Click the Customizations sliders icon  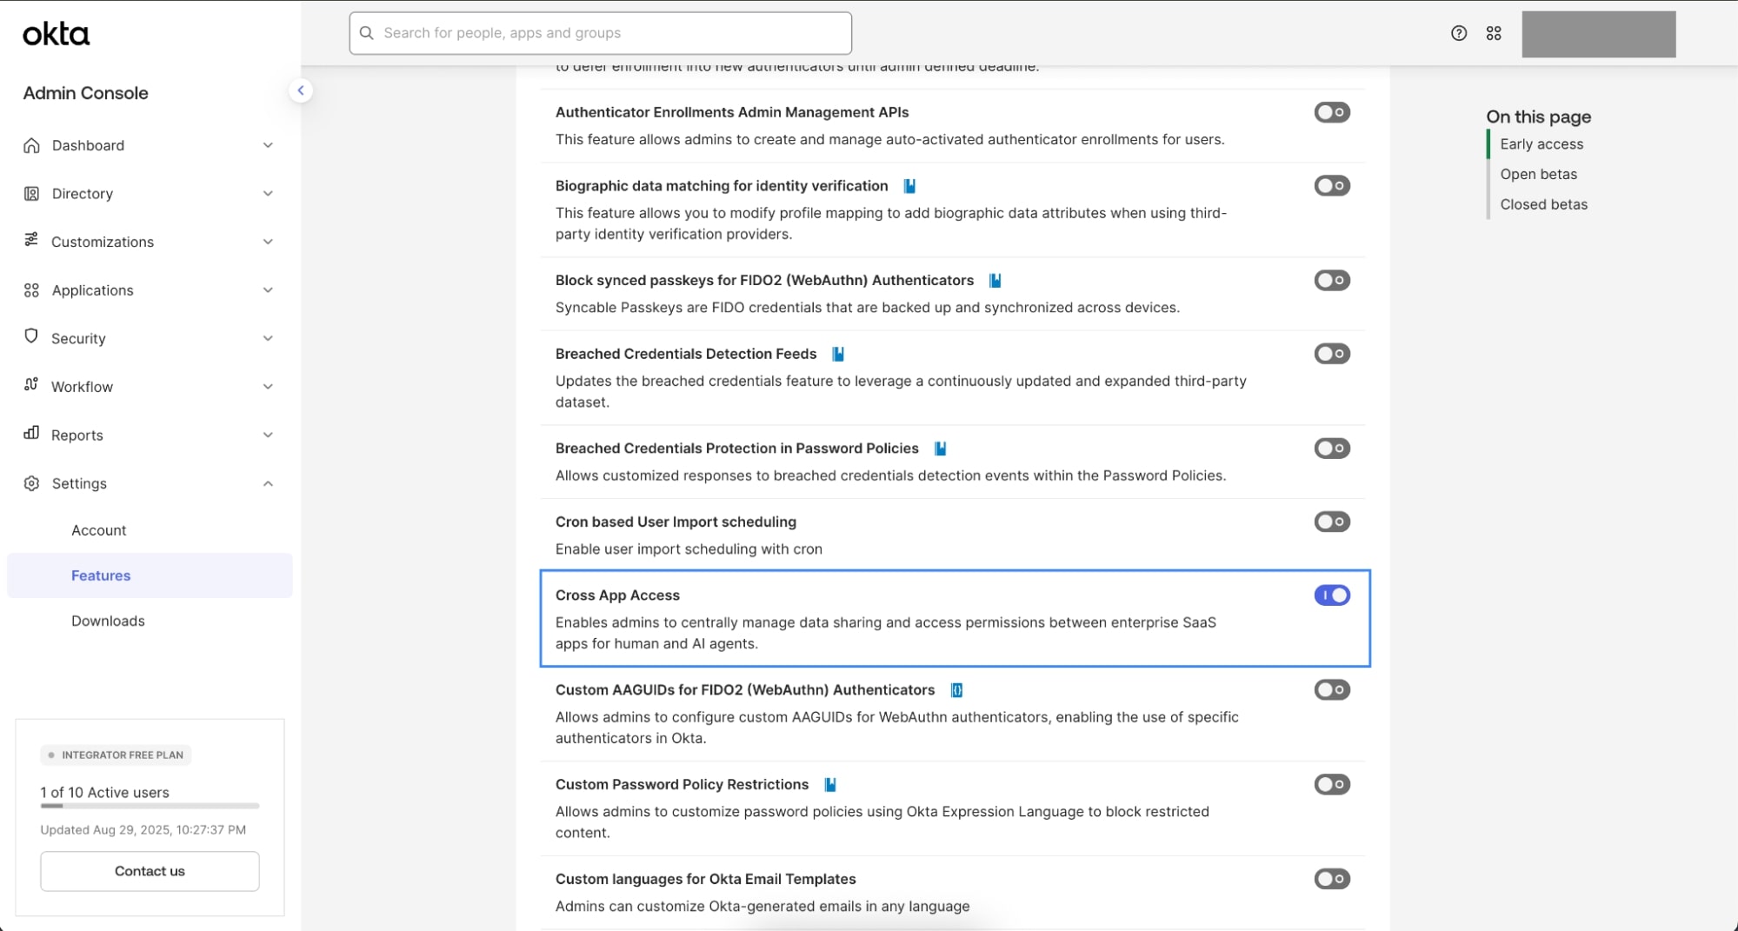[x=31, y=242]
